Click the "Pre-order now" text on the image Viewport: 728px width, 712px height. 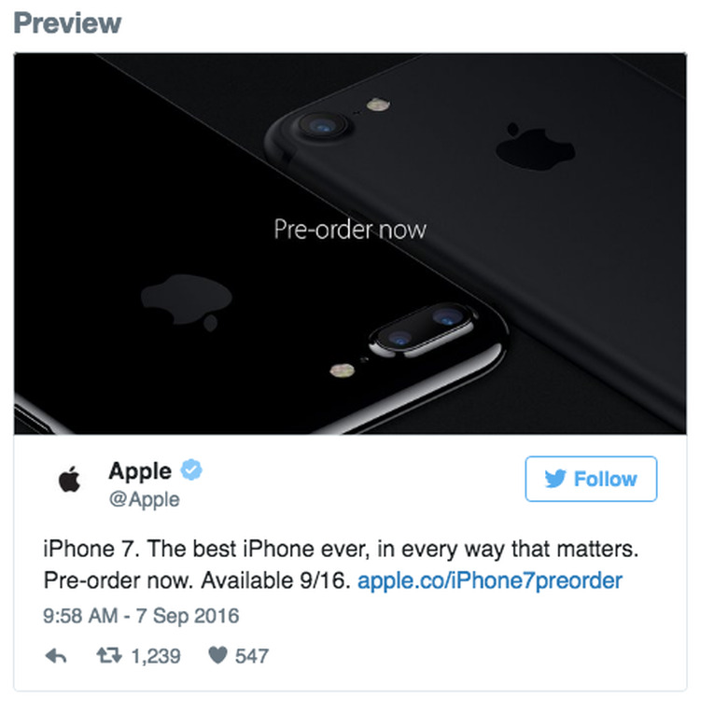pyautogui.click(x=350, y=230)
